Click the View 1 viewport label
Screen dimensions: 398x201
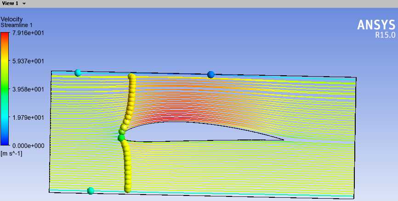[11, 4]
